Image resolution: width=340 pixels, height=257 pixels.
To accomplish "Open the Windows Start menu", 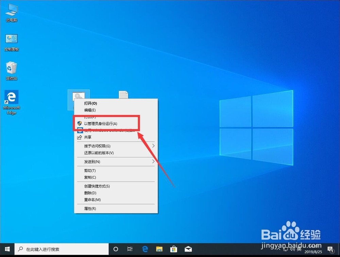I will (x=7, y=249).
